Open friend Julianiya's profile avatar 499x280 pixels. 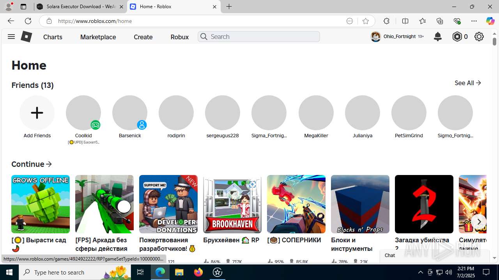(x=363, y=113)
